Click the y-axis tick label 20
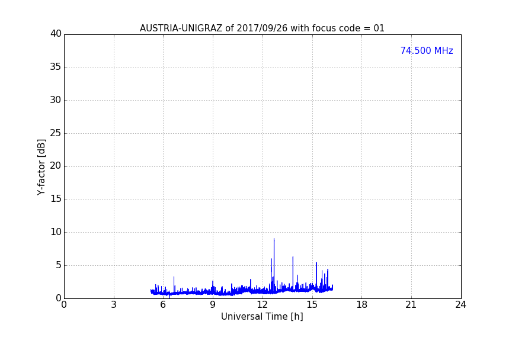This screenshot has width=512, height=341. click(x=56, y=166)
